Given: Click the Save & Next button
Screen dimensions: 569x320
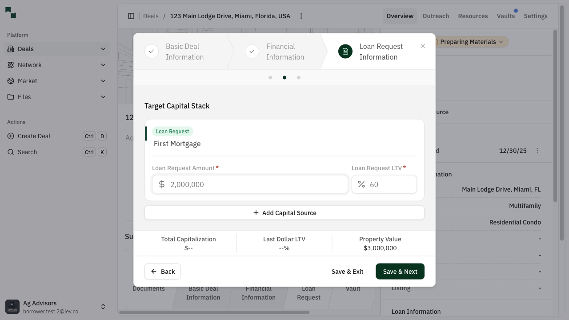Looking at the screenshot, I should [400, 271].
